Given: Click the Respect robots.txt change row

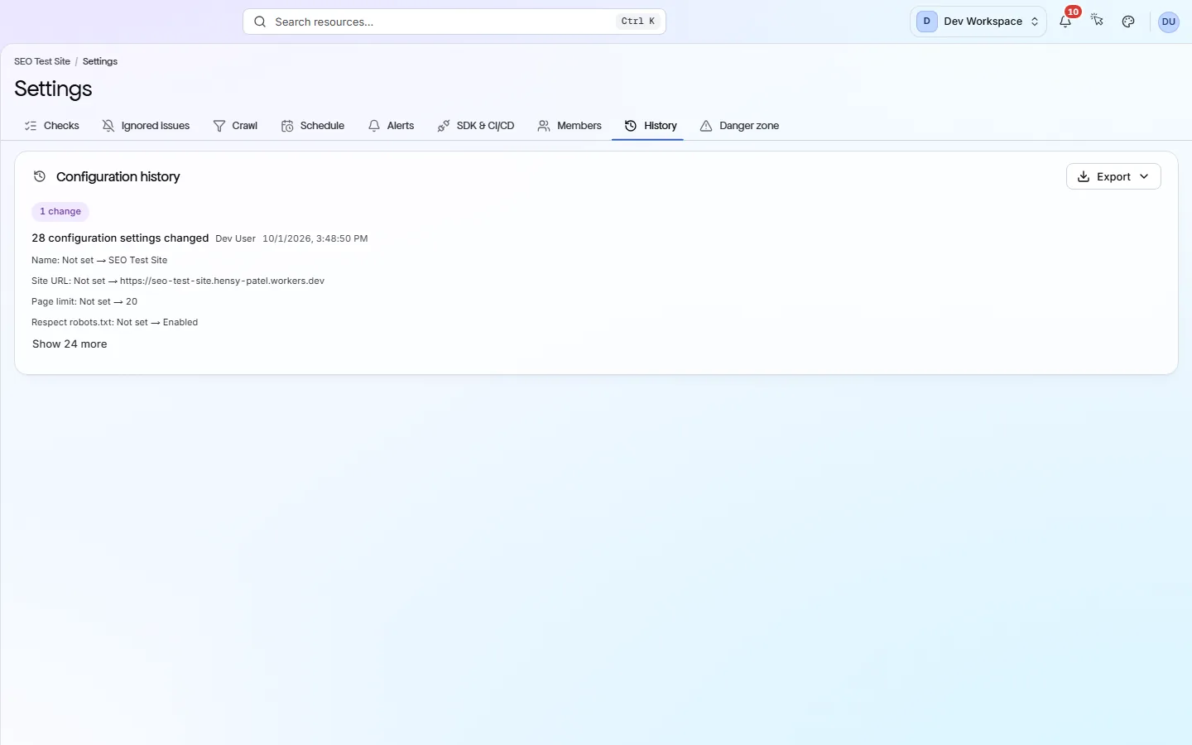Looking at the screenshot, I should click(x=114, y=322).
